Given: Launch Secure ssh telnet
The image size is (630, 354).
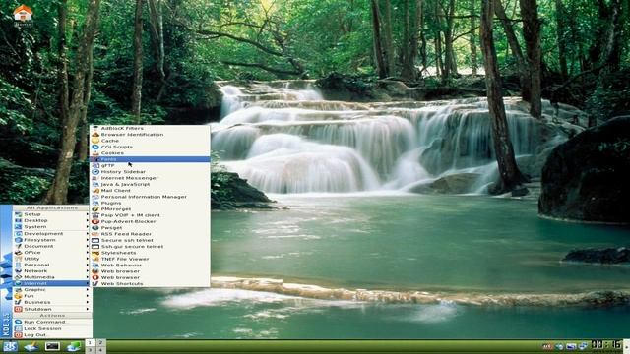Looking at the screenshot, I should tap(150, 240).
